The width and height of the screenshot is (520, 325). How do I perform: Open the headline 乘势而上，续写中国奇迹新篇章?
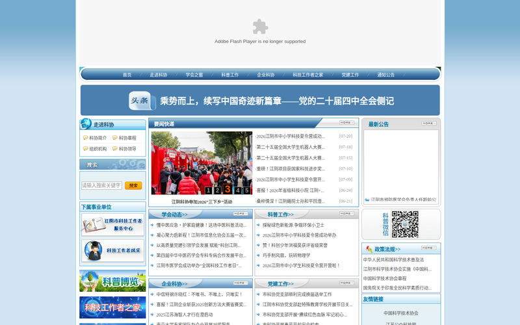pos(277,101)
